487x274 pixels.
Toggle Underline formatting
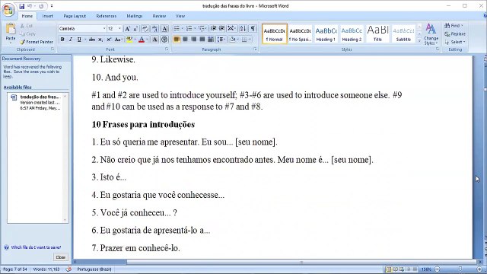(x=79, y=40)
